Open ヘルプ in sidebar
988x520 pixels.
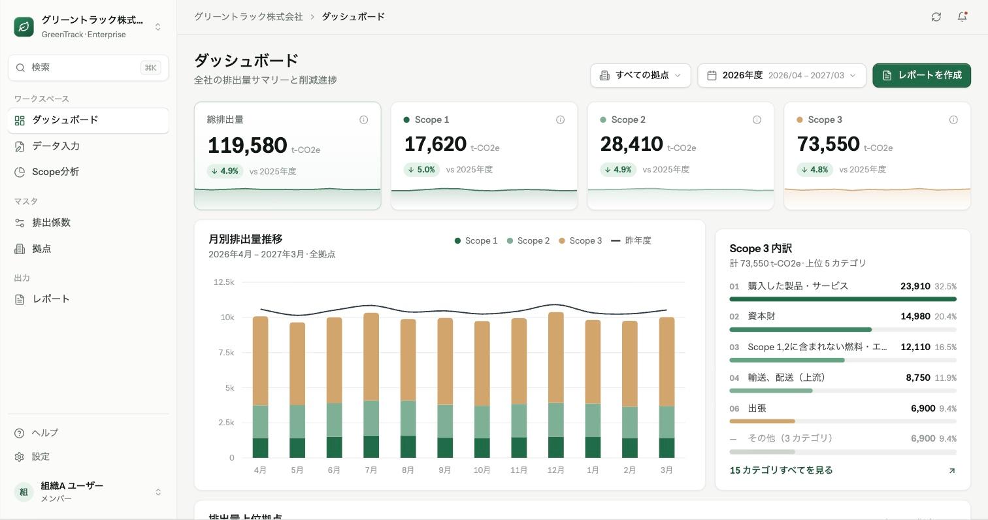[88, 433]
